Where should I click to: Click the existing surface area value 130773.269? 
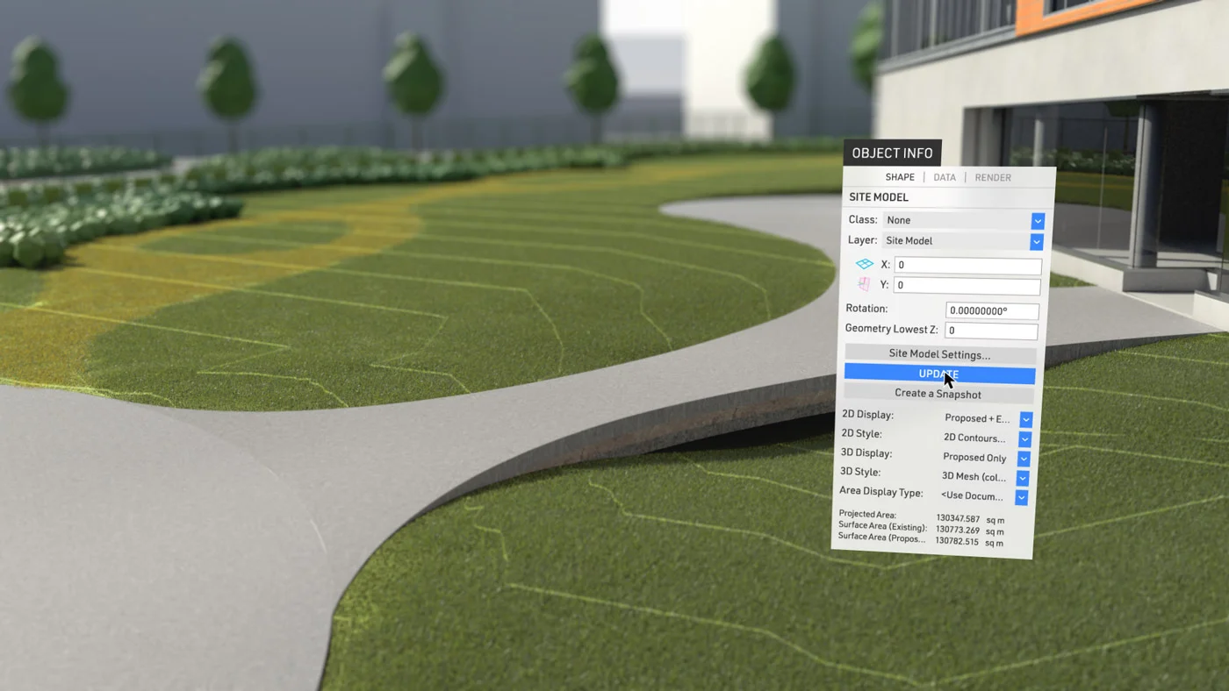[x=957, y=531]
